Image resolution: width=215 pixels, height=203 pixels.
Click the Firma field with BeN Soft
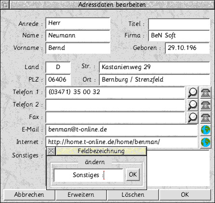coord(179,36)
